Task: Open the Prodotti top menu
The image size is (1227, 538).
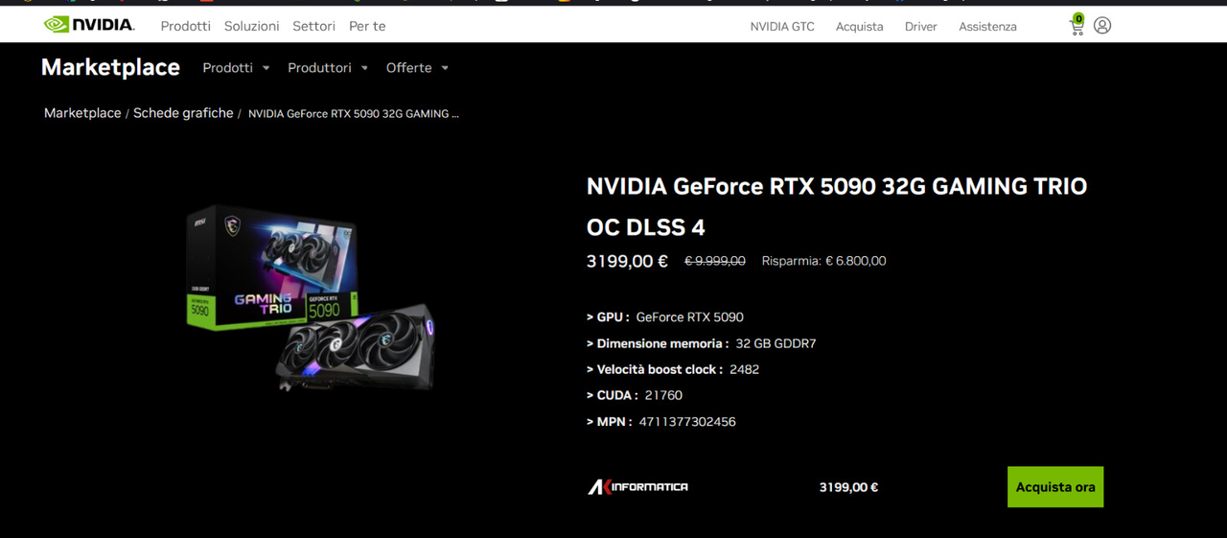Action: (x=185, y=26)
